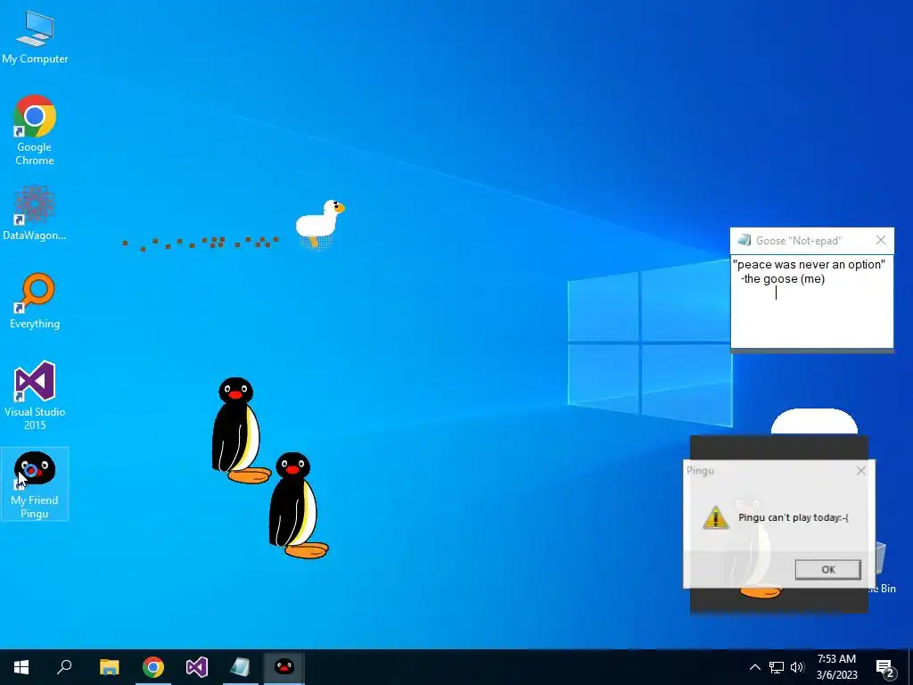
Task: Select the Everything search desktop shortcut
Action: 35,301
